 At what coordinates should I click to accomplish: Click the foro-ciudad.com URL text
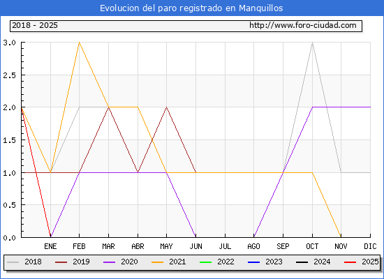click(303, 25)
